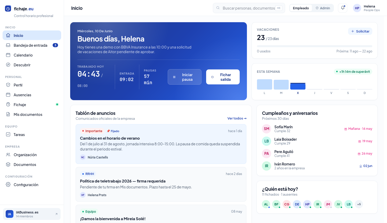Click the Importante tag on announcement

tap(92, 131)
